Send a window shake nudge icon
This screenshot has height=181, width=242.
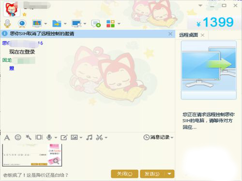pyautogui.click(x=39, y=137)
